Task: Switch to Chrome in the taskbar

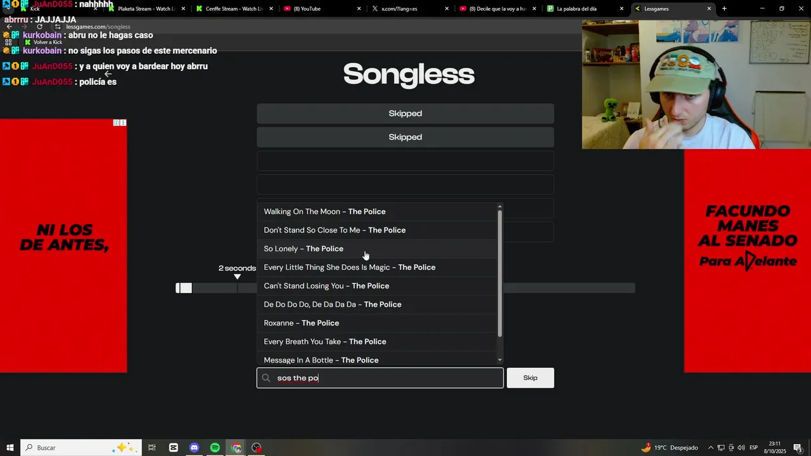Action: (236, 448)
